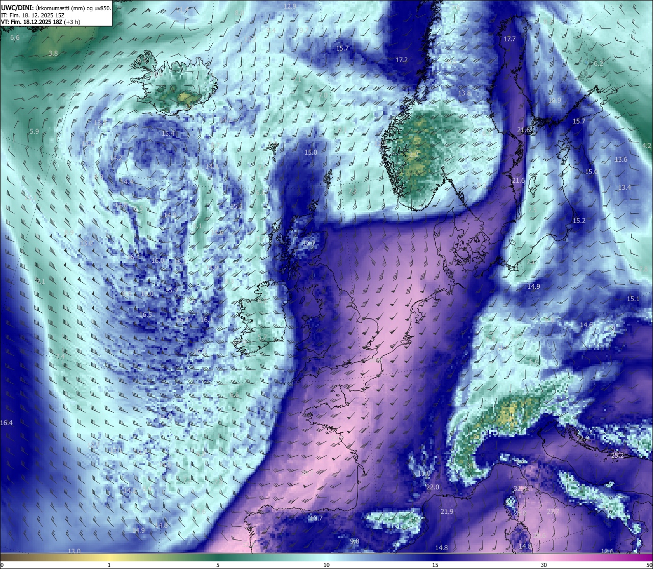Screen dimensions: 653x569
Task: Click the title text 'UWC/DINI: Úrkomumætti (mm) og uv850.'
Action: [x=56, y=8]
